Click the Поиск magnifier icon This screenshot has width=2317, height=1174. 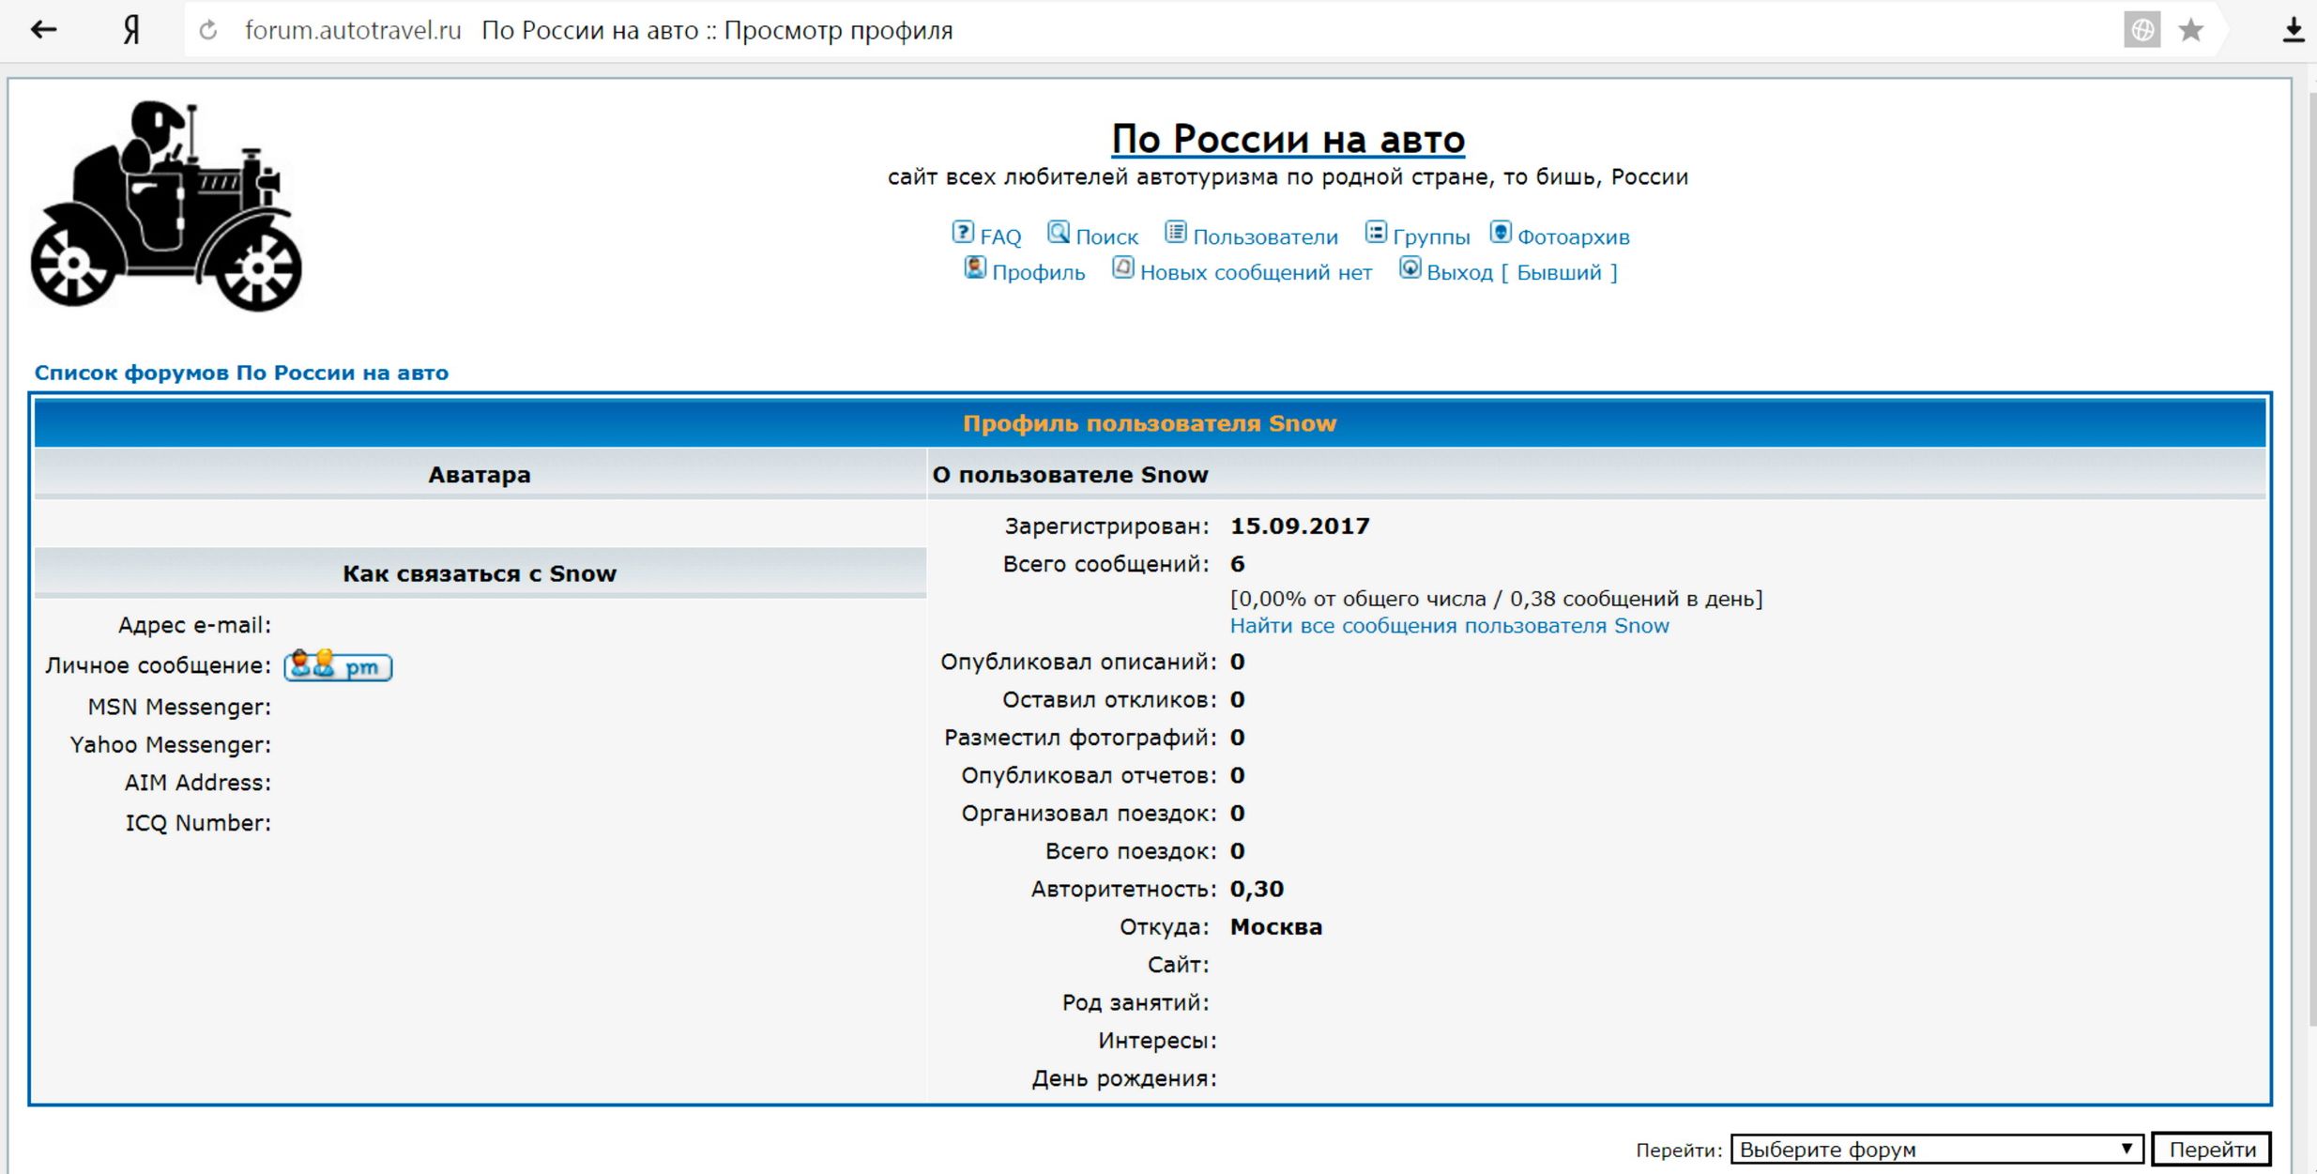(x=1058, y=233)
